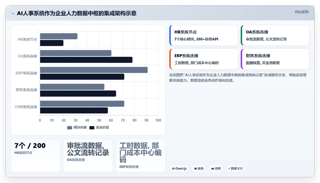Click the HR系统节点 axis label
320x183 pixels.
[27, 39]
